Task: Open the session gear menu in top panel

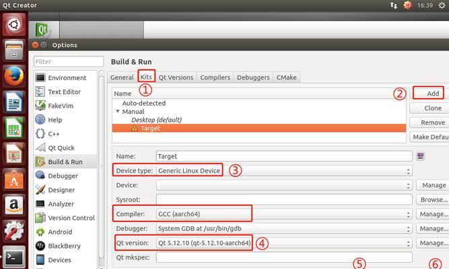Action: 442,5
